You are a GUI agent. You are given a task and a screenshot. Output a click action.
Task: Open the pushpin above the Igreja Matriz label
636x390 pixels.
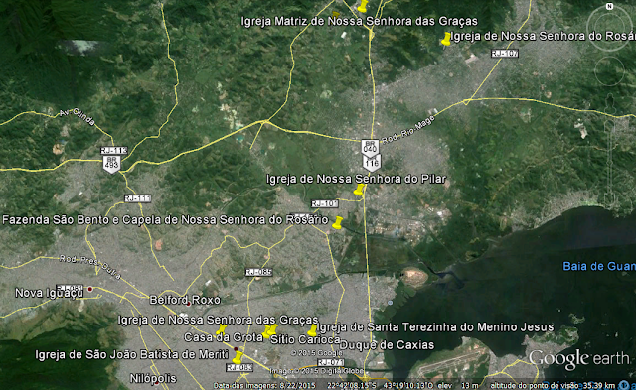[x=363, y=6]
